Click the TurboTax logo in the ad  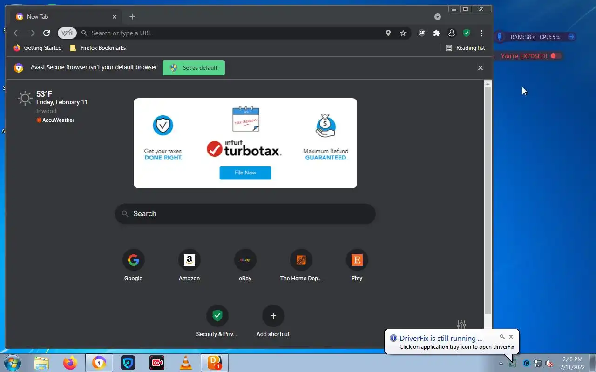pos(244,149)
